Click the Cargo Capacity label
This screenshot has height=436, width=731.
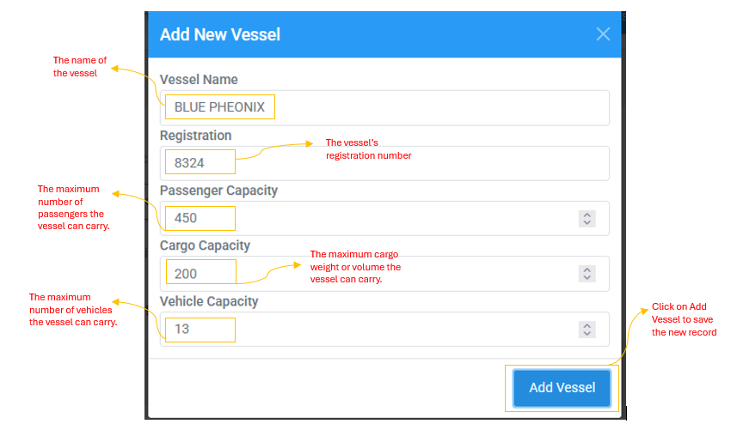coord(205,245)
